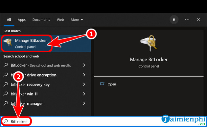
Task: Click the BitLocker drive icon in best match
Action: click(8, 42)
